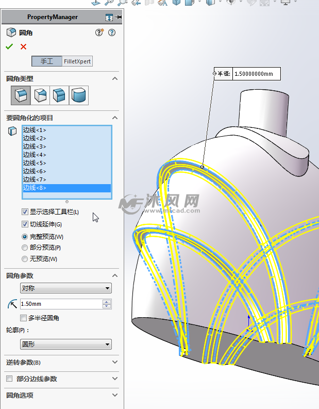Decrease the radius with the down spinner arrow
Viewport: 319px width, 409px height.
107,306
